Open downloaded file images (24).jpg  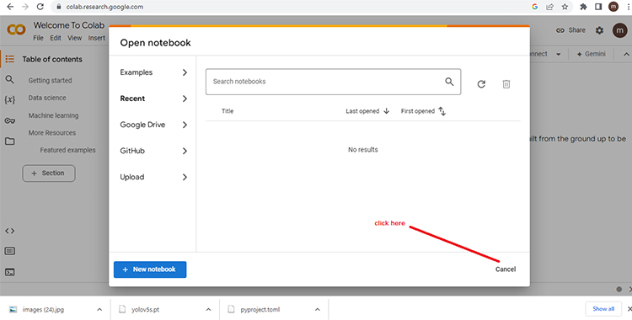(43, 310)
